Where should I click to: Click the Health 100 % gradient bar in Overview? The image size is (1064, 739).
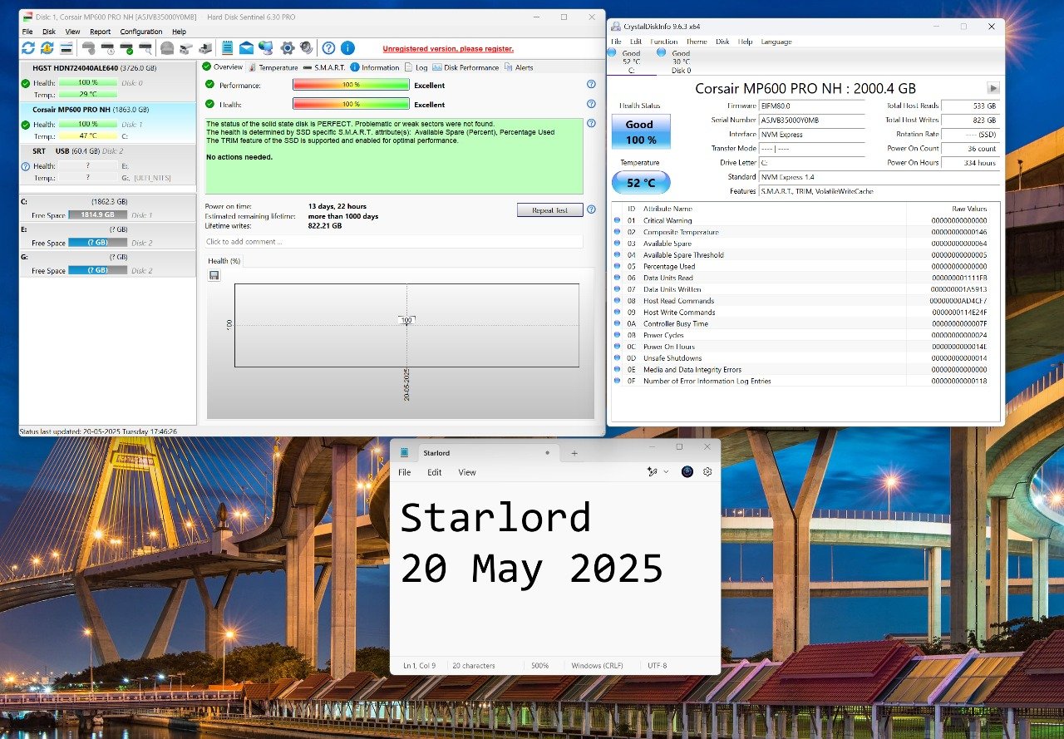pos(351,105)
